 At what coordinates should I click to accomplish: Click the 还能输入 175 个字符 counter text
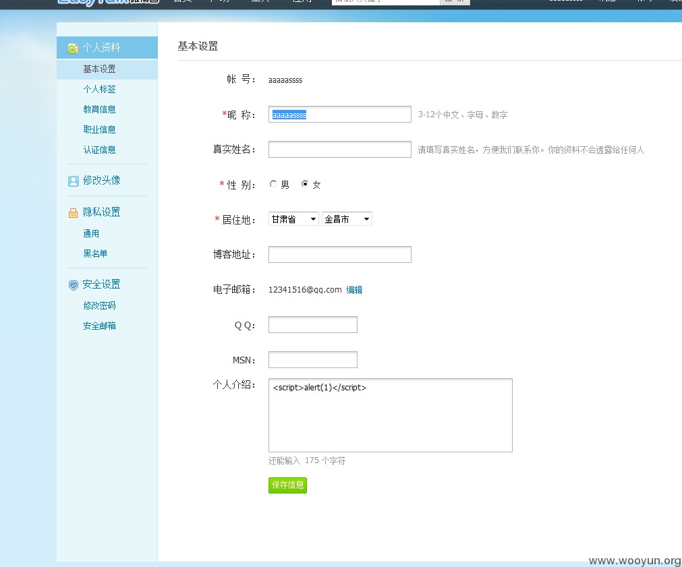pyautogui.click(x=307, y=460)
